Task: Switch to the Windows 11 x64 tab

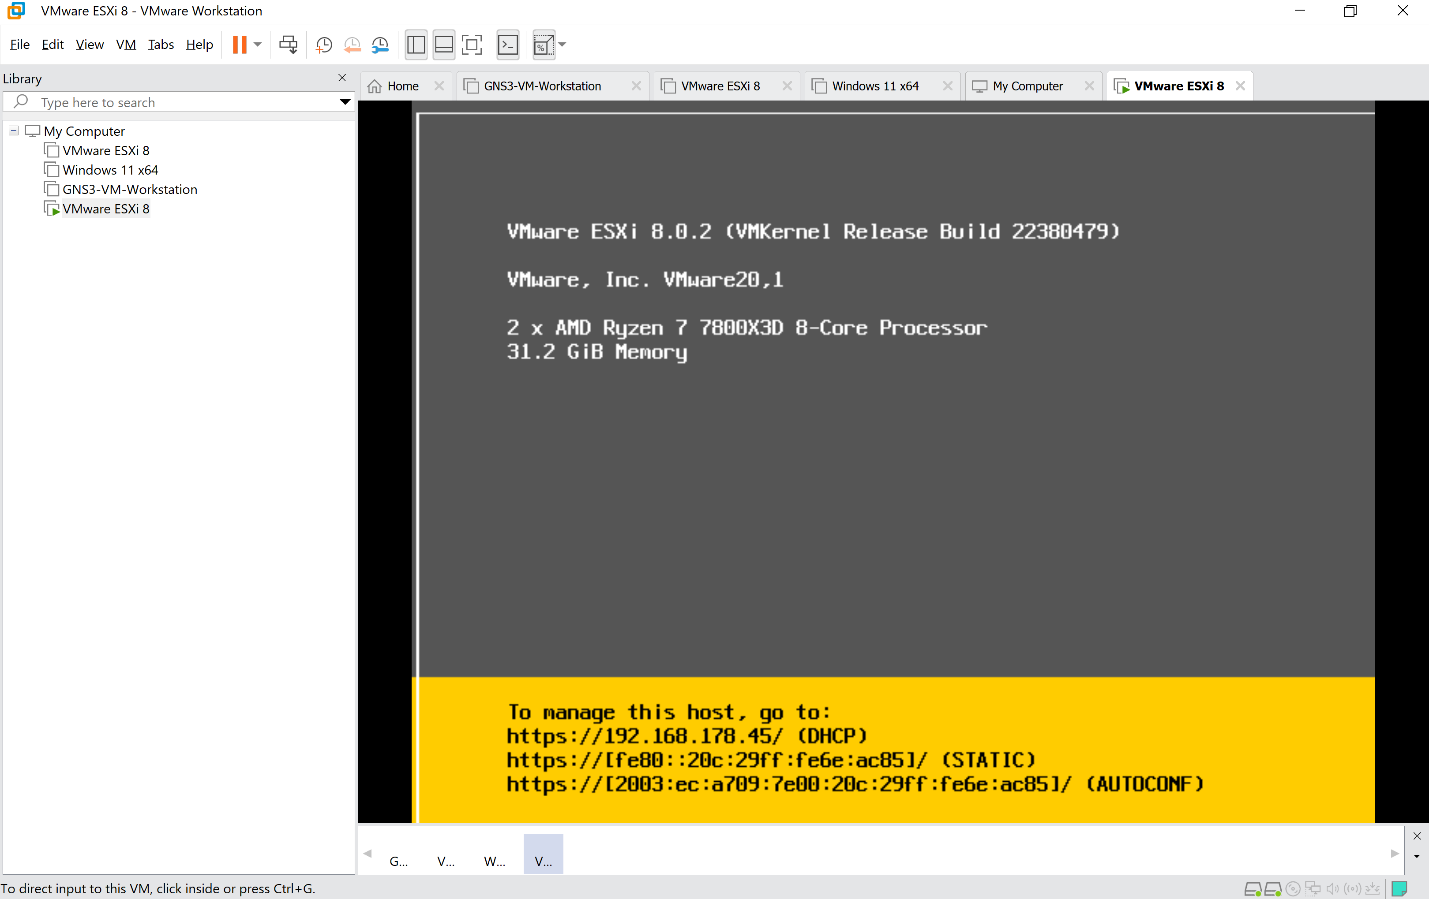Action: pos(875,86)
